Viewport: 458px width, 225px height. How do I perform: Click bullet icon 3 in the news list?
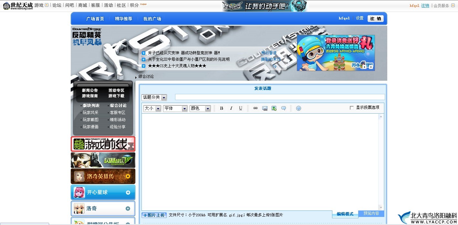(x=144, y=66)
